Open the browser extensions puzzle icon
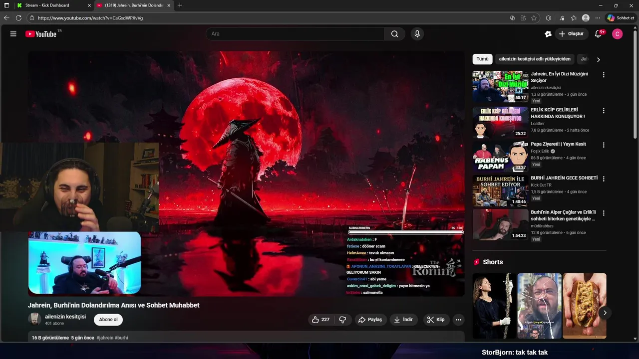 (548, 18)
